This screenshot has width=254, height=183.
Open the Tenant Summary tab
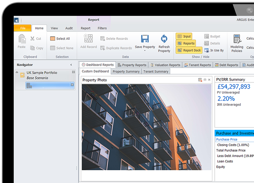156,71
